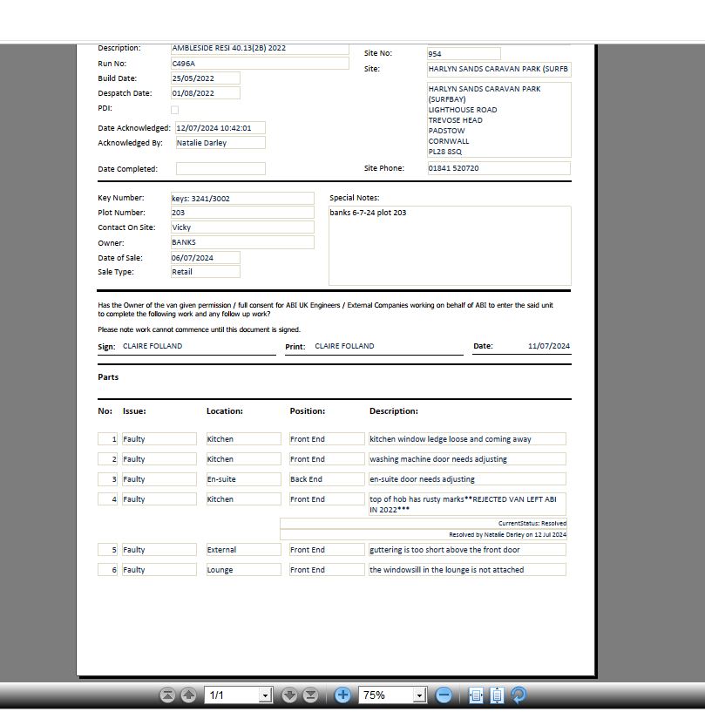
Task: Click Location cell Lounge
Action: click(243, 570)
